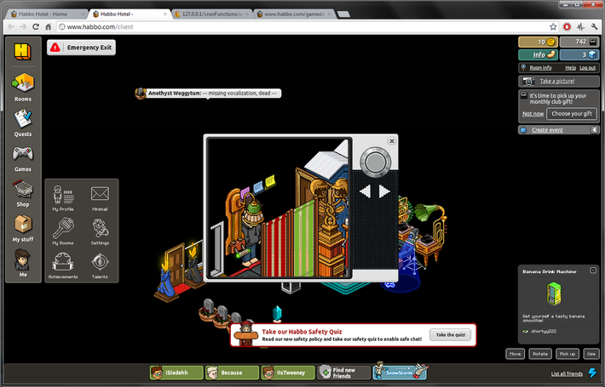Open the Habbo home logo icon
Screen dimensions: 605x387
click(x=22, y=51)
